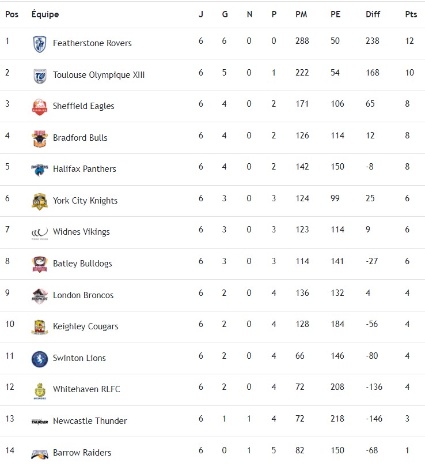Sort table by Pts column header
This screenshot has width=425, height=466.
[x=411, y=14]
